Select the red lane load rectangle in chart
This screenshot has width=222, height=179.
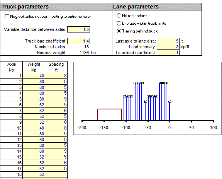tap(110, 115)
